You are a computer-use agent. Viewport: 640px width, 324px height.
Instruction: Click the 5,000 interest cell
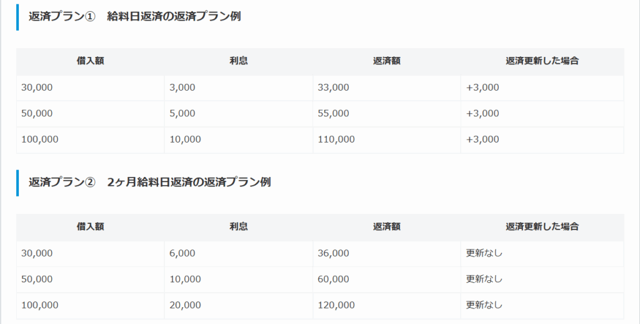182,113
